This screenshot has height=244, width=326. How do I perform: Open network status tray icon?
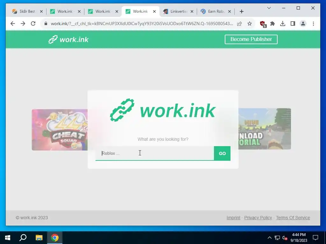tap(277, 238)
